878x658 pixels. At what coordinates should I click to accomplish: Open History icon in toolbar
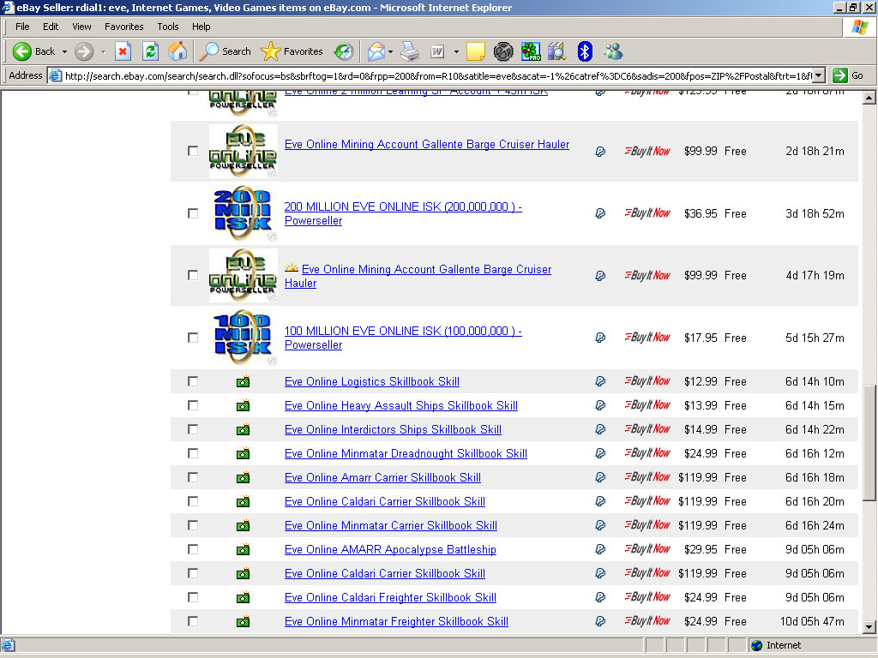click(344, 51)
